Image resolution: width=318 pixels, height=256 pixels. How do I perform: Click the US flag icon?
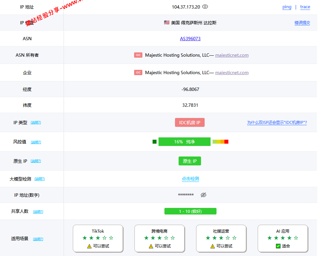coord(167,22)
